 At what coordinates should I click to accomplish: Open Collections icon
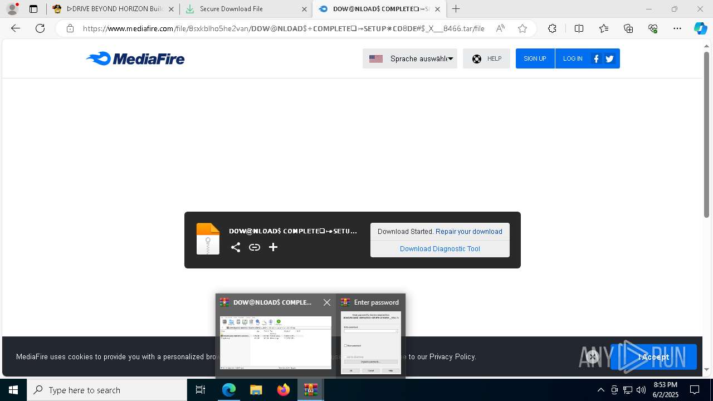(628, 28)
